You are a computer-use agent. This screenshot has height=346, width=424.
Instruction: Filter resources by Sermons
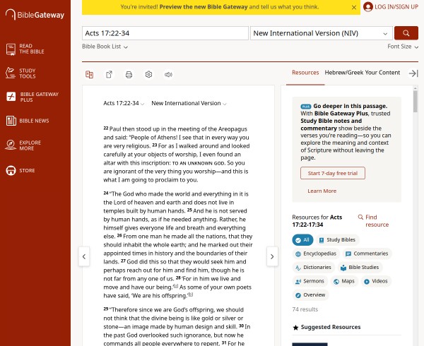pyautogui.click(x=310, y=281)
